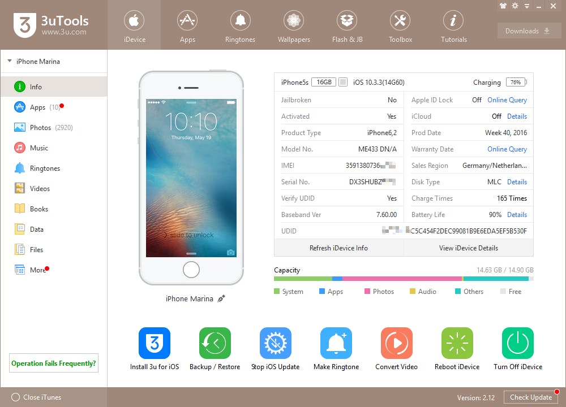Image resolution: width=566 pixels, height=407 pixels.
Task: Click the Backup / Restore icon
Action: tap(215, 343)
